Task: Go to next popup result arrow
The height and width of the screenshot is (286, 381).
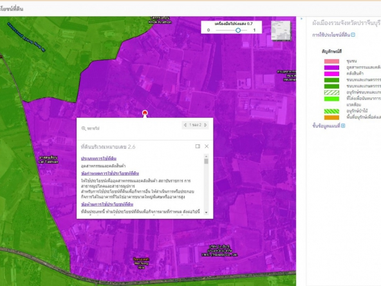Action: 205,125
